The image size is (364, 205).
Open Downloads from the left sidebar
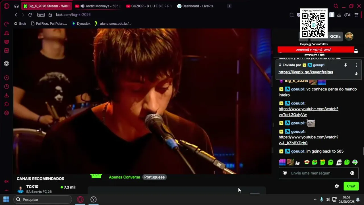[7, 95]
